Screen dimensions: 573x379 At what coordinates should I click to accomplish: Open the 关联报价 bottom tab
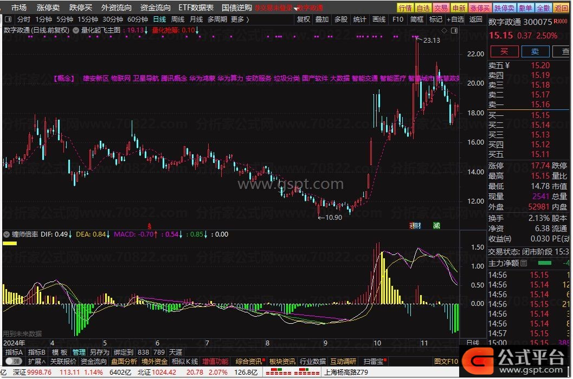pos(63,362)
